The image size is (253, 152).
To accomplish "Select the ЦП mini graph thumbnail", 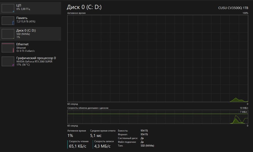I will pos(8,8).
